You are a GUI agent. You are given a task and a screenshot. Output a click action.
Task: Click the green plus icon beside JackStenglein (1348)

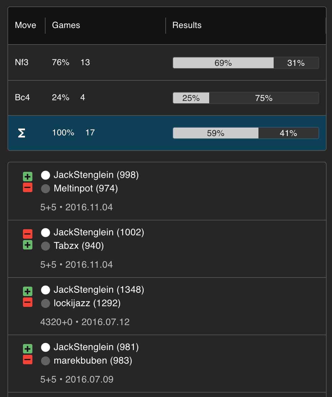coord(28,291)
